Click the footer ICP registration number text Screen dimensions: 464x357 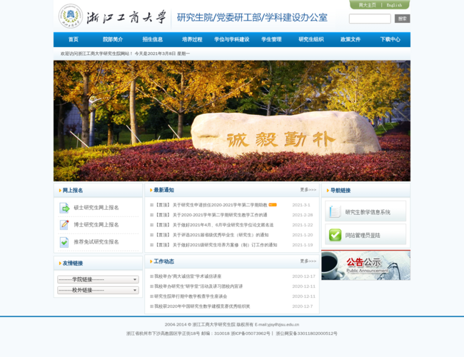[251, 333]
